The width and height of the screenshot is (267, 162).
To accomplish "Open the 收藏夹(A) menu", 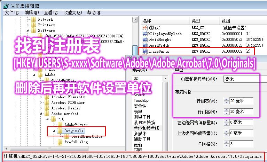I will tap(73, 12).
